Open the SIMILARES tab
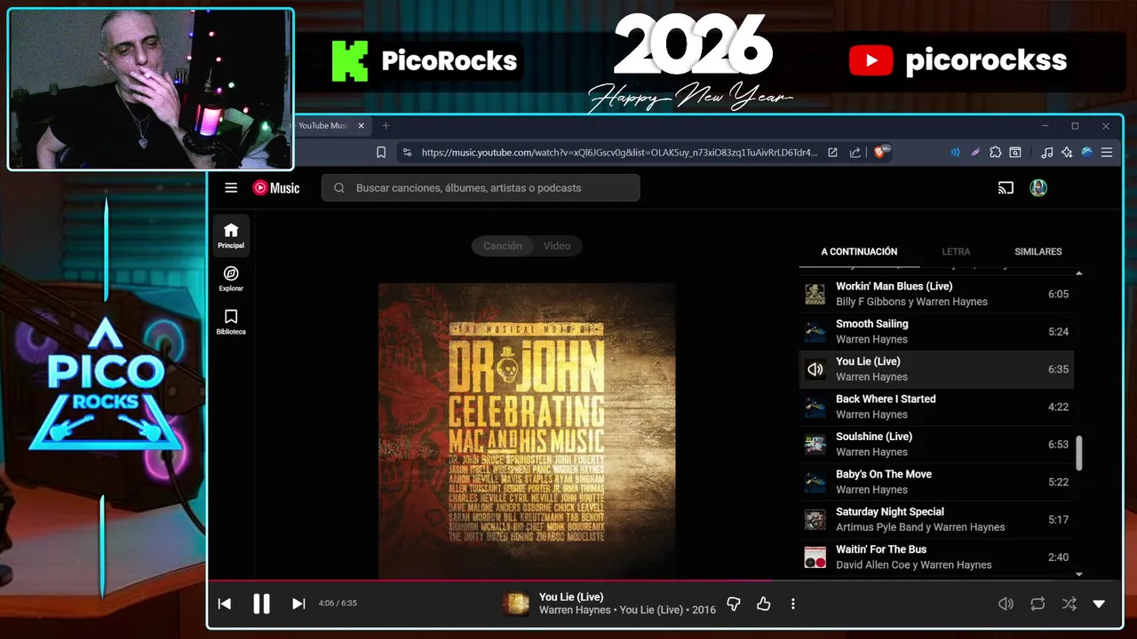Screen dimensions: 1137x639 (1038, 252)
